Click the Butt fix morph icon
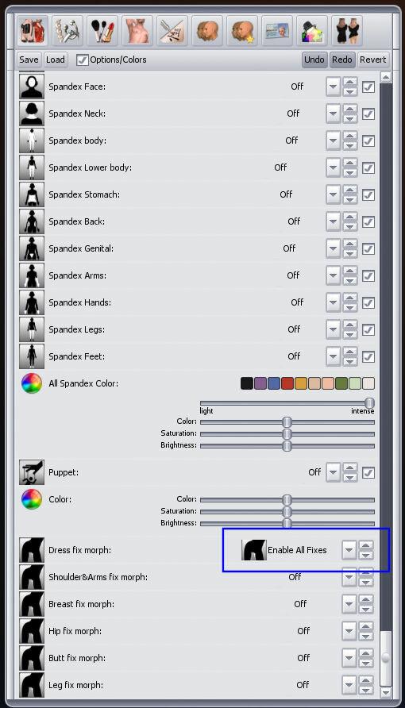 [32, 658]
